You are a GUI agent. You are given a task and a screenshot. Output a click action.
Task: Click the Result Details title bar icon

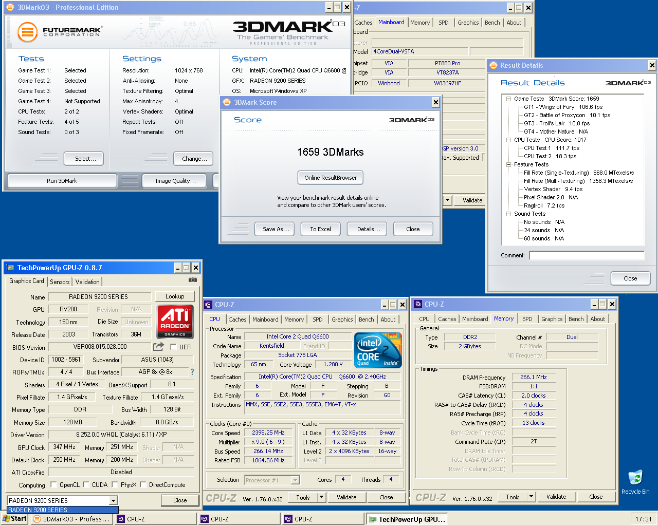pos(493,65)
